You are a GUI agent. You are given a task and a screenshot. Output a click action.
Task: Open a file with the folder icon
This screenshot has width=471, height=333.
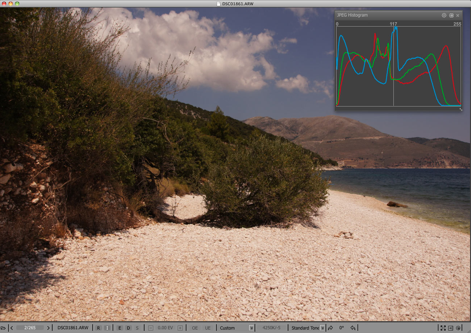3,328
